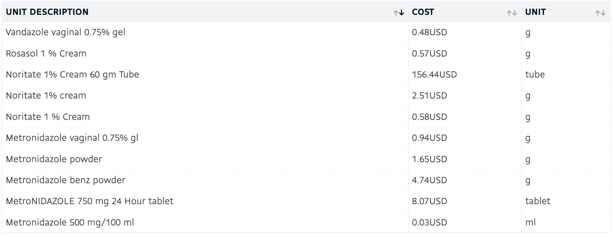The height and width of the screenshot is (237, 613).
Task: Click MetroNIDAZOLE 750 mg 24 Hour tablet
Action: point(89,201)
